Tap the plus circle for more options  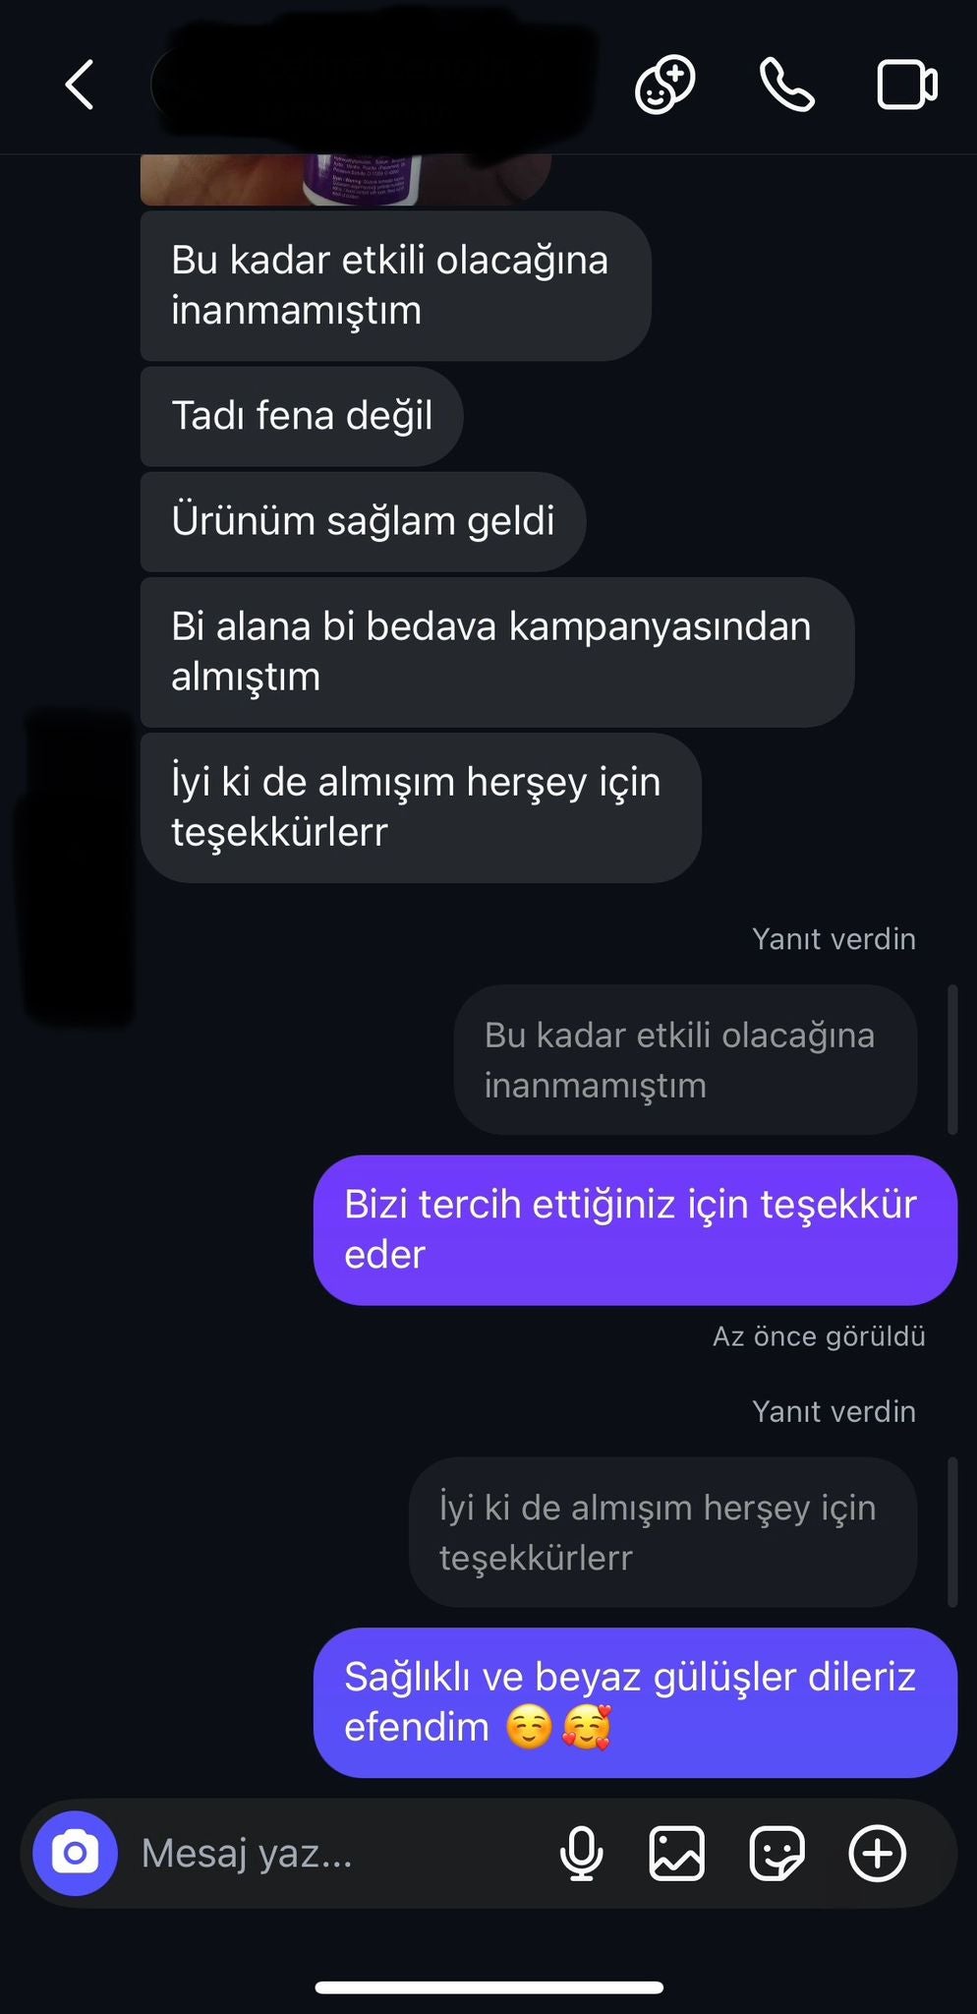pyautogui.click(x=877, y=1854)
